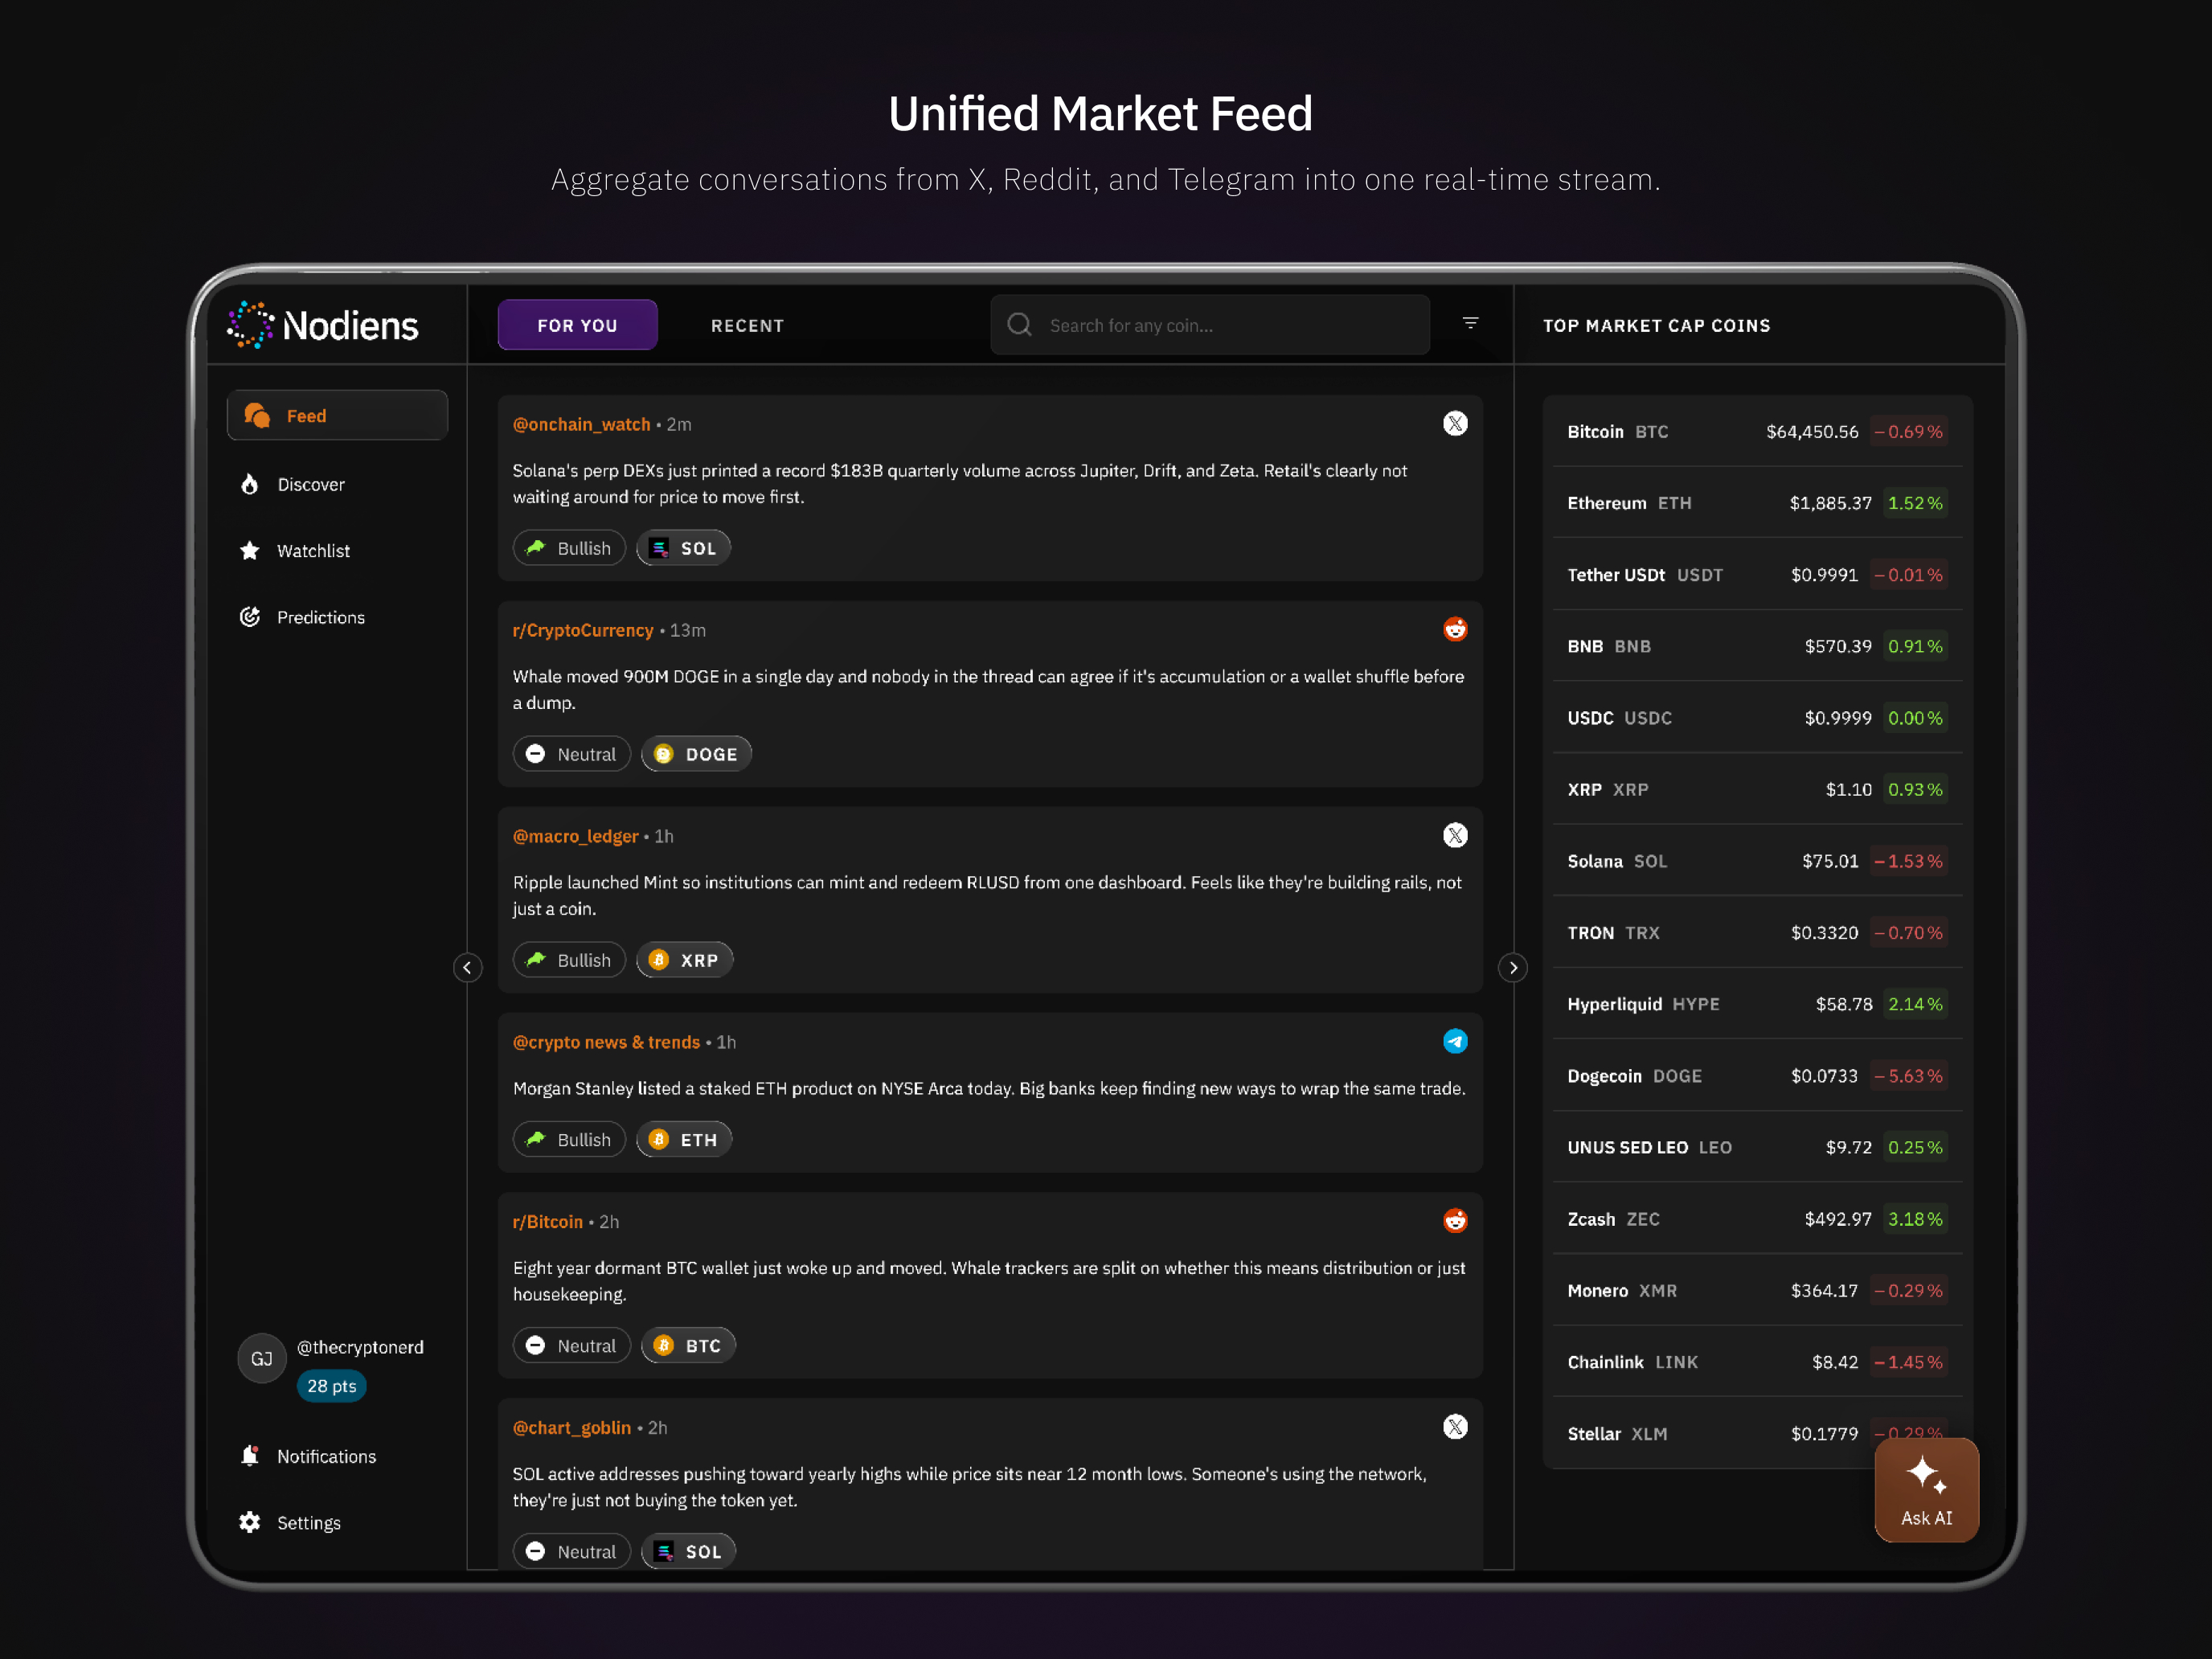Select the USDC coin row
The image size is (2212, 1659).
[x=1757, y=718]
